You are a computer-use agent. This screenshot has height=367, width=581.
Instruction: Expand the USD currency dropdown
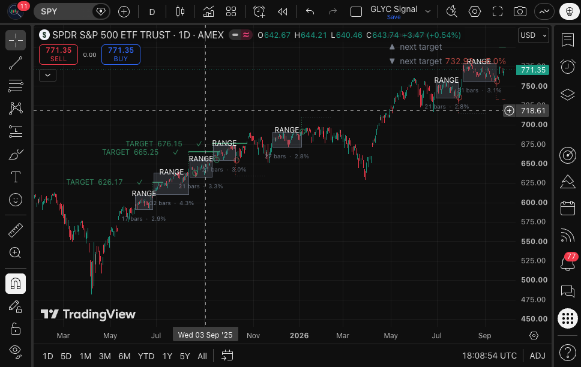click(534, 35)
